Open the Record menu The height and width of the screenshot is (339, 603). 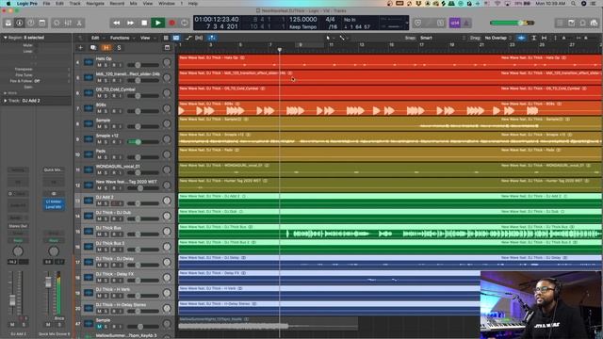click(117, 4)
